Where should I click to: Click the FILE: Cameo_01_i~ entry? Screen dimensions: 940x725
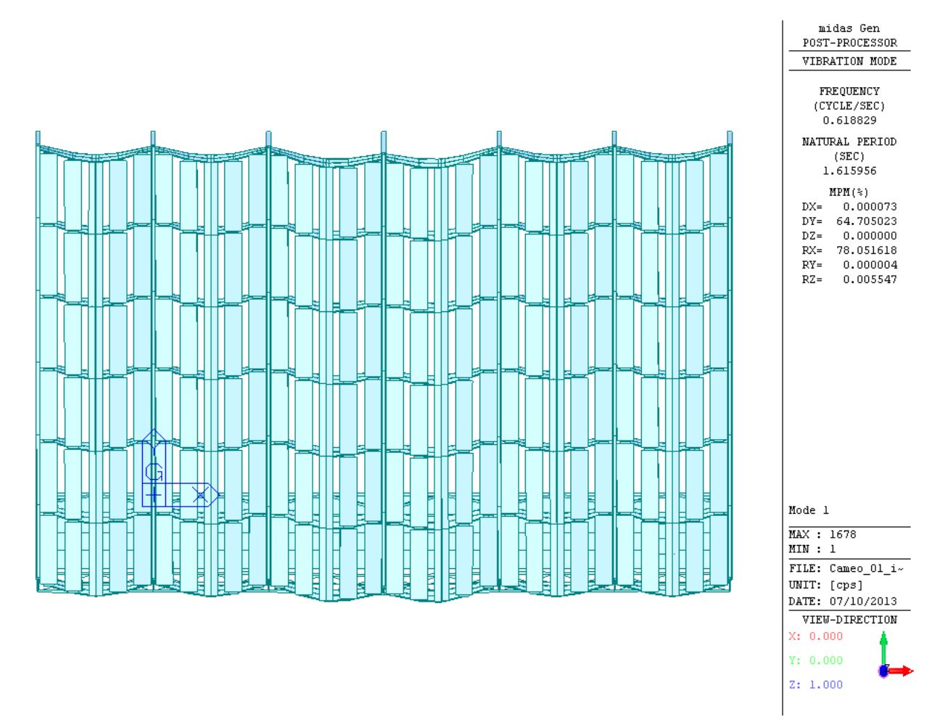[846, 569]
